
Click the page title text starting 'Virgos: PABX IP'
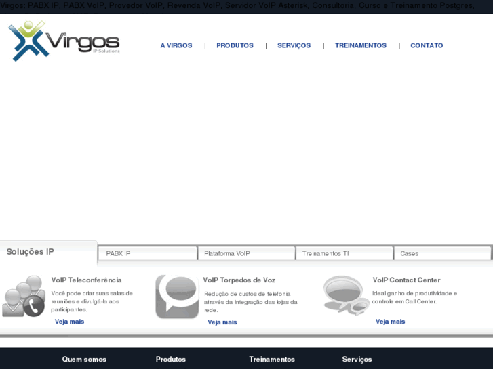click(x=237, y=5)
